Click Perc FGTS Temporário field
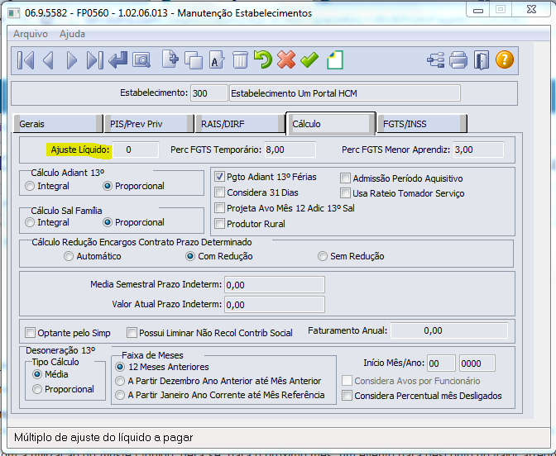The height and width of the screenshot is (456, 556). [290, 150]
